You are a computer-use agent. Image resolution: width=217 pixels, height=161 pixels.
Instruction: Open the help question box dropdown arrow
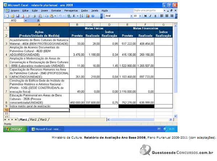[164, 10]
